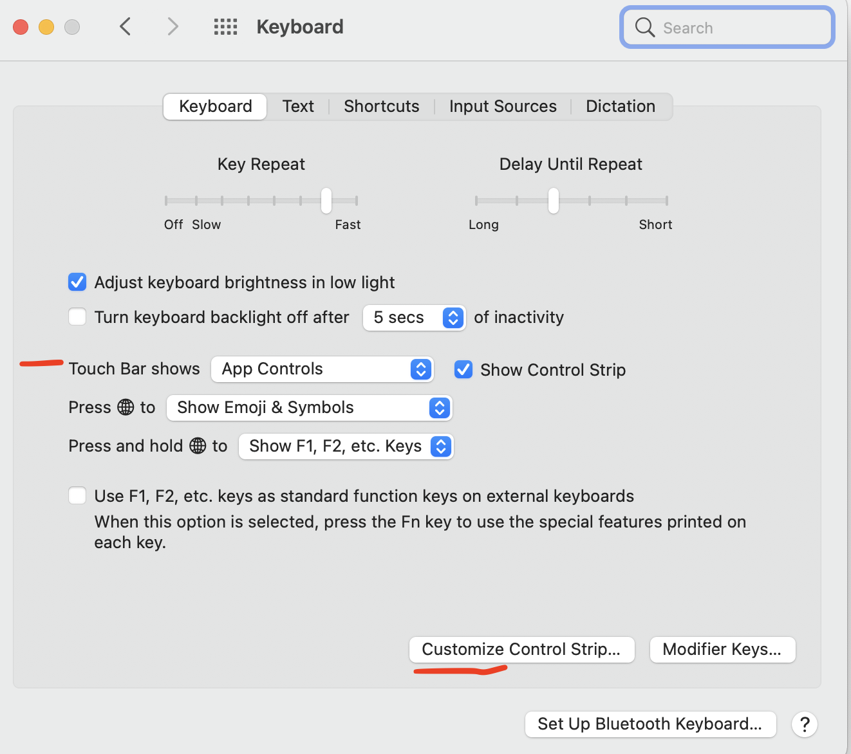Enable F1, F2 keys as standard function keys

(77, 496)
